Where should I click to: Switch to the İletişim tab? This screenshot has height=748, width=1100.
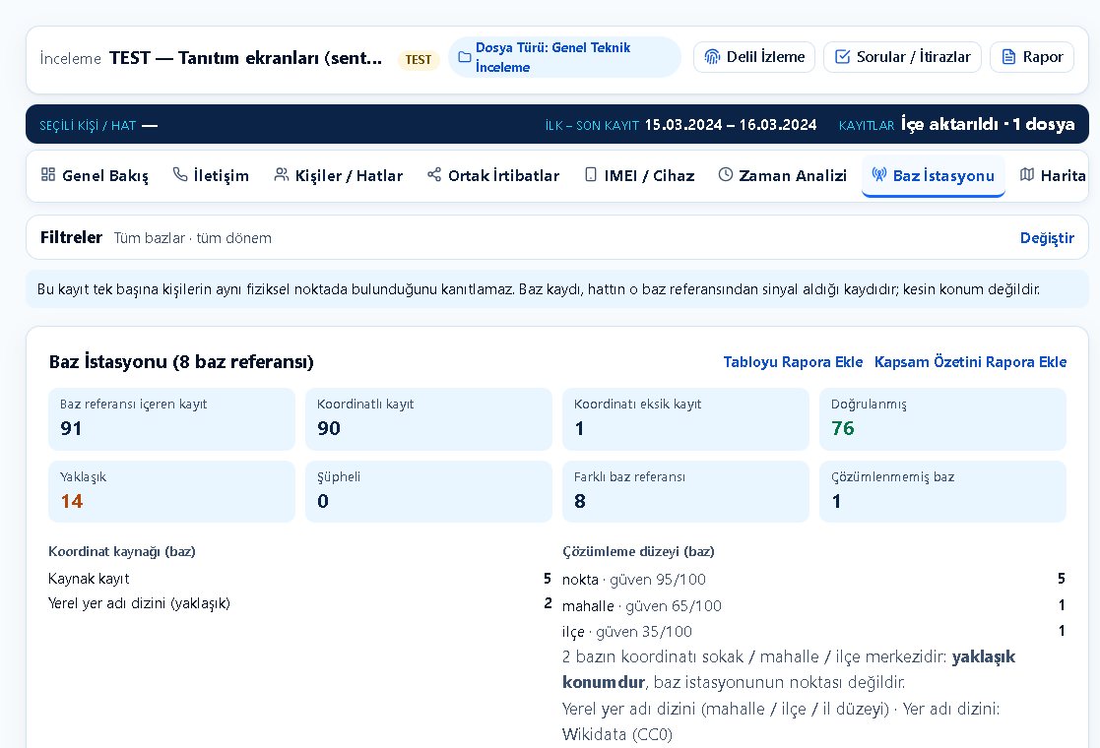211,175
